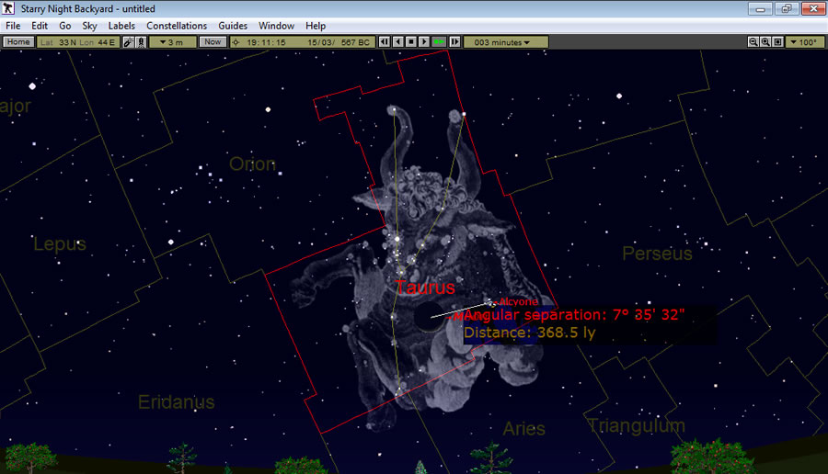Click the 15/03 date value
Screen dimensions: 828x474
click(x=320, y=42)
